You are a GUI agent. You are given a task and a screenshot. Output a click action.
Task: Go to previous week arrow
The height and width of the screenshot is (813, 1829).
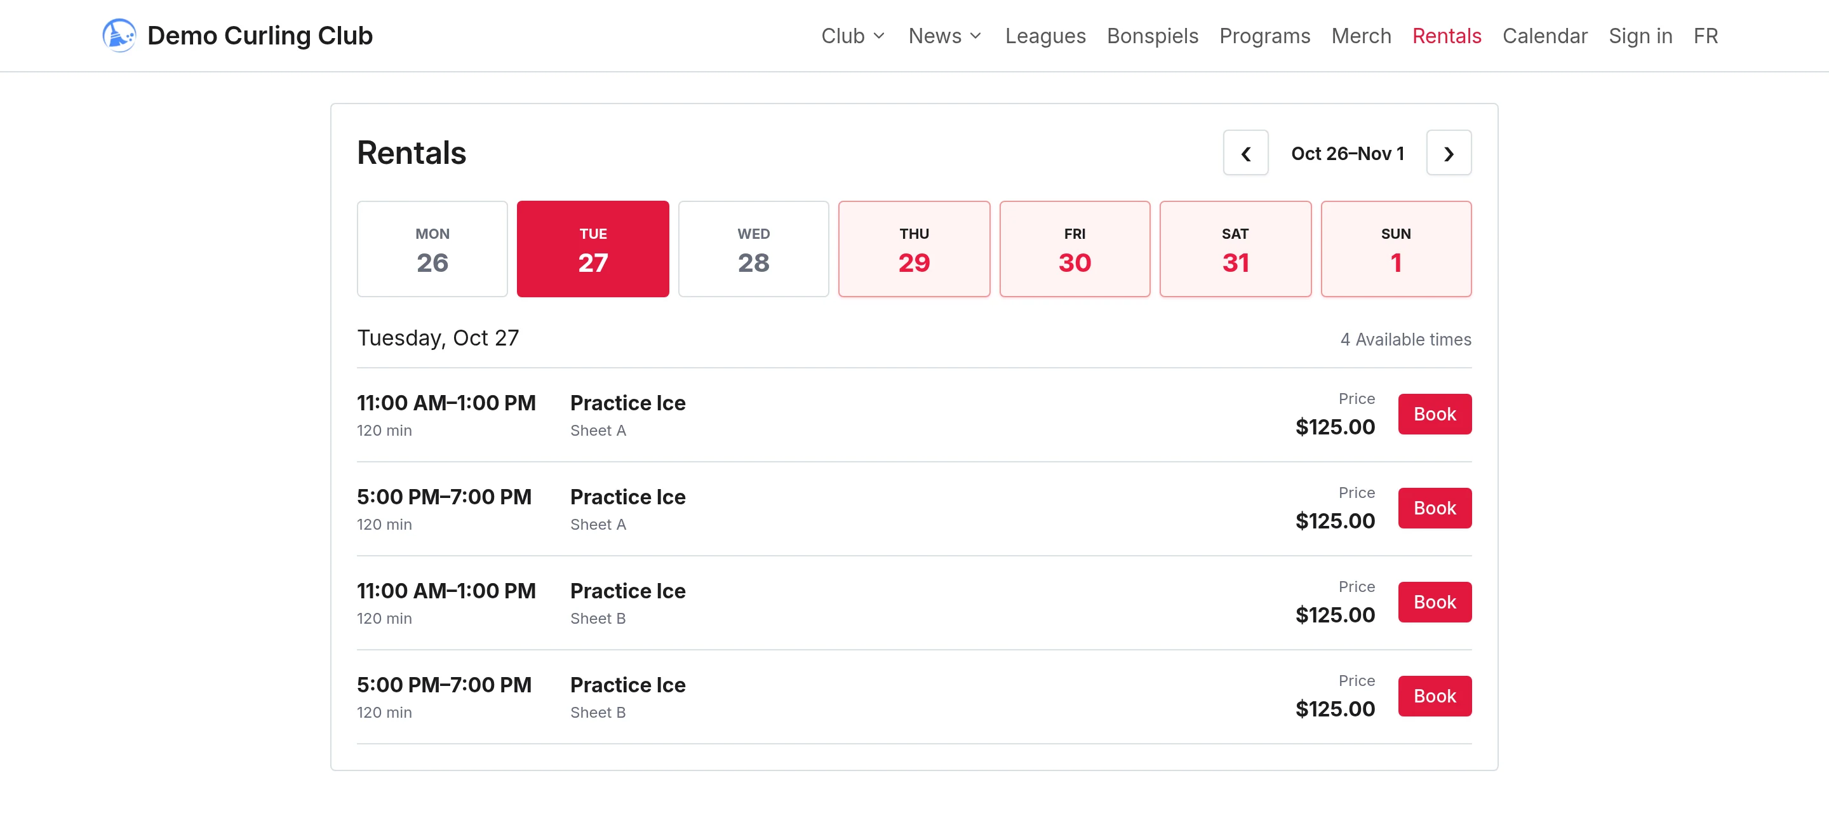(x=1245, y=152)
